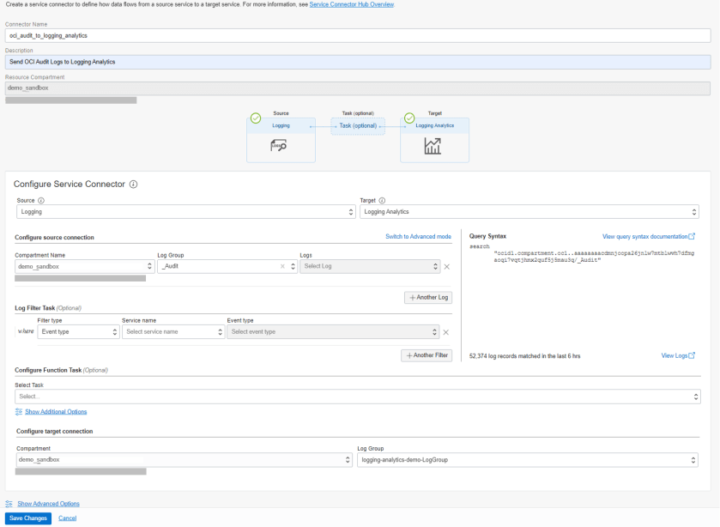
Task: Click the green checkmark on the Target step
Action: 409,117
